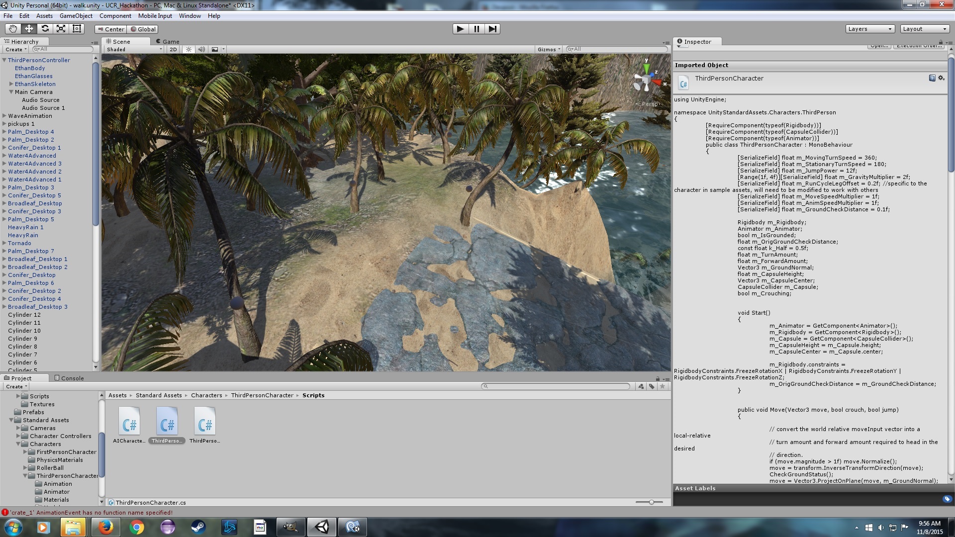Open the GameObject menu
The image size is (955, 537).
tap(76, 16)
